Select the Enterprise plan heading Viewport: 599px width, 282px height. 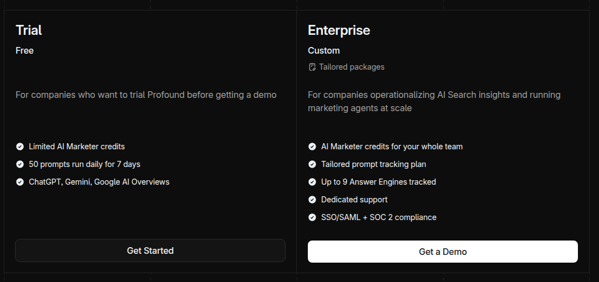(x=339, y=30)
